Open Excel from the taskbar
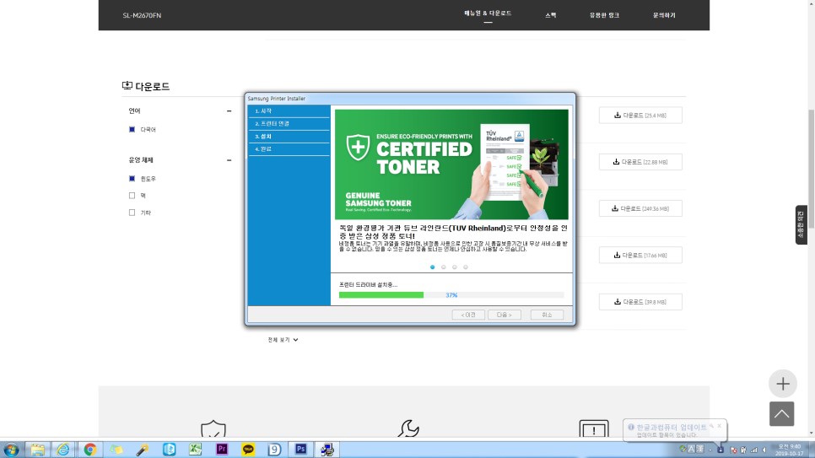 point(196,450)
